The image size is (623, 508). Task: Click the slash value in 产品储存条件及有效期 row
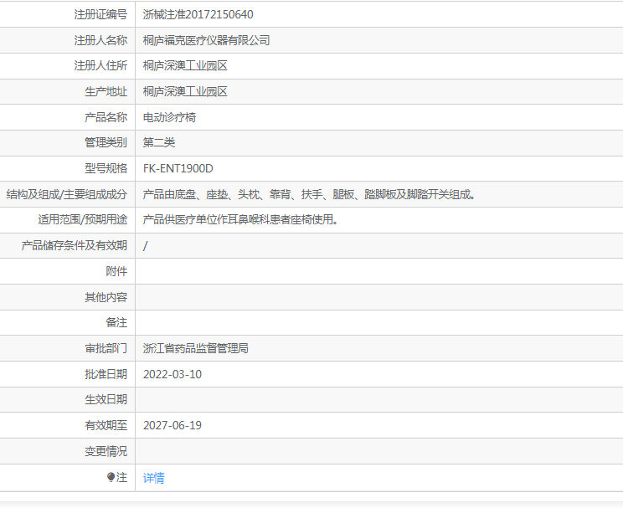(146, 246)
